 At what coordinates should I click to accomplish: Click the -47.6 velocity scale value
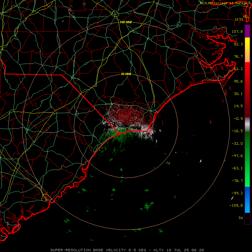[237, 156]
